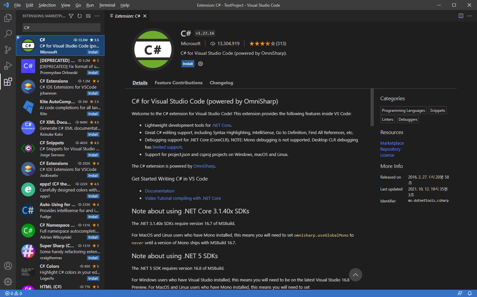
Task: Open the Repository resource link
Action: 390,149
